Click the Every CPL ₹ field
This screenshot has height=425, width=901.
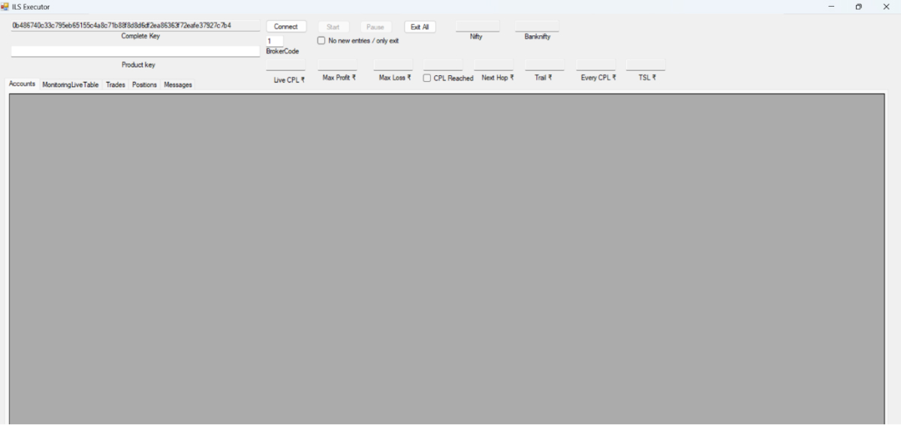coord(595,65)
